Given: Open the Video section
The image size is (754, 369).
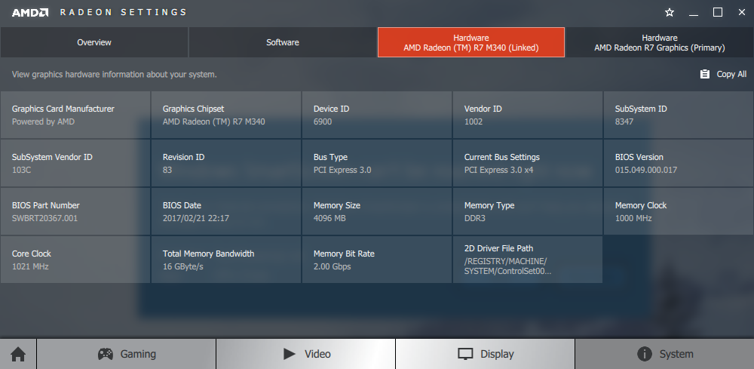Looking at the screenshot, I should pyautogui.click(x=306, y=354).
